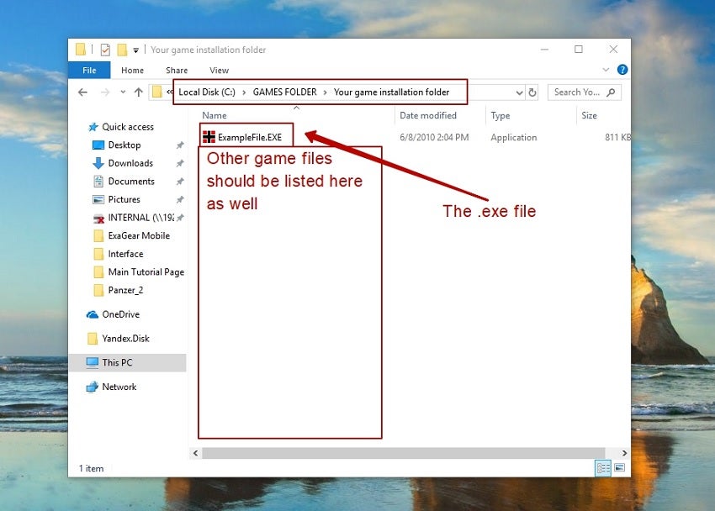This screenshot has height=511, width=715.
Task: Click New Folder quick access toolbar icon
Action: tap(122, 50)
